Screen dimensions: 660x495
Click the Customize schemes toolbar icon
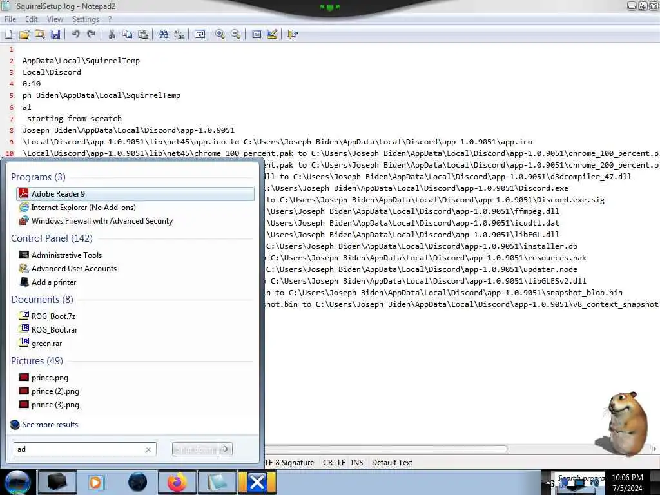272,35
